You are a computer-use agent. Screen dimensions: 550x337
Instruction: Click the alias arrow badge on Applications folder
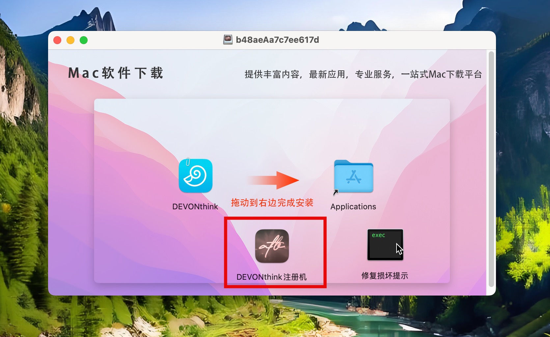tap(336, 192)
